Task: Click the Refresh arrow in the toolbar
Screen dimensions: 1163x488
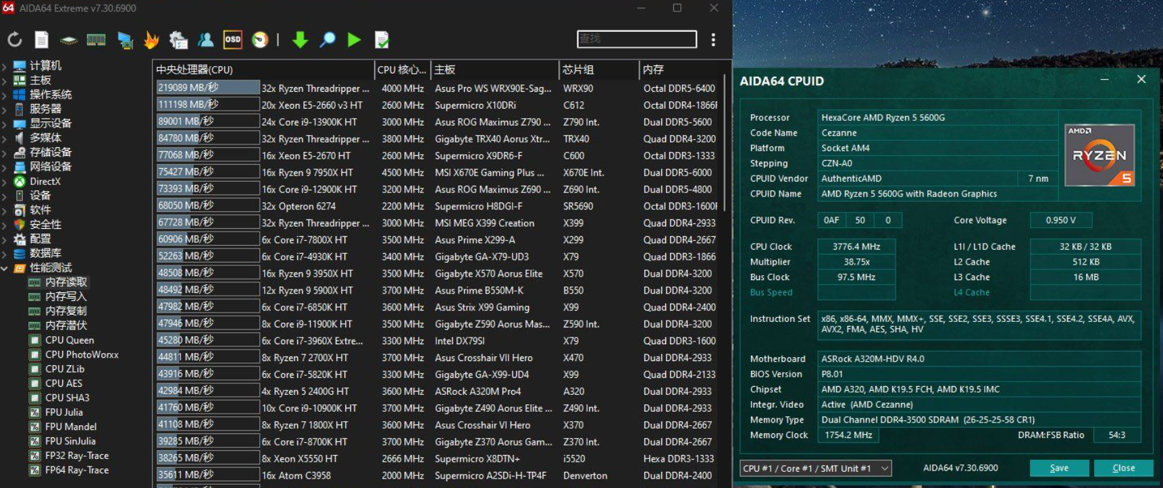Action: coord(15,40)
